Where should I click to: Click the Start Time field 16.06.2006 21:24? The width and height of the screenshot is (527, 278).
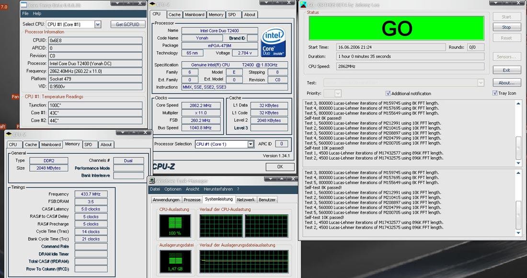391,47
